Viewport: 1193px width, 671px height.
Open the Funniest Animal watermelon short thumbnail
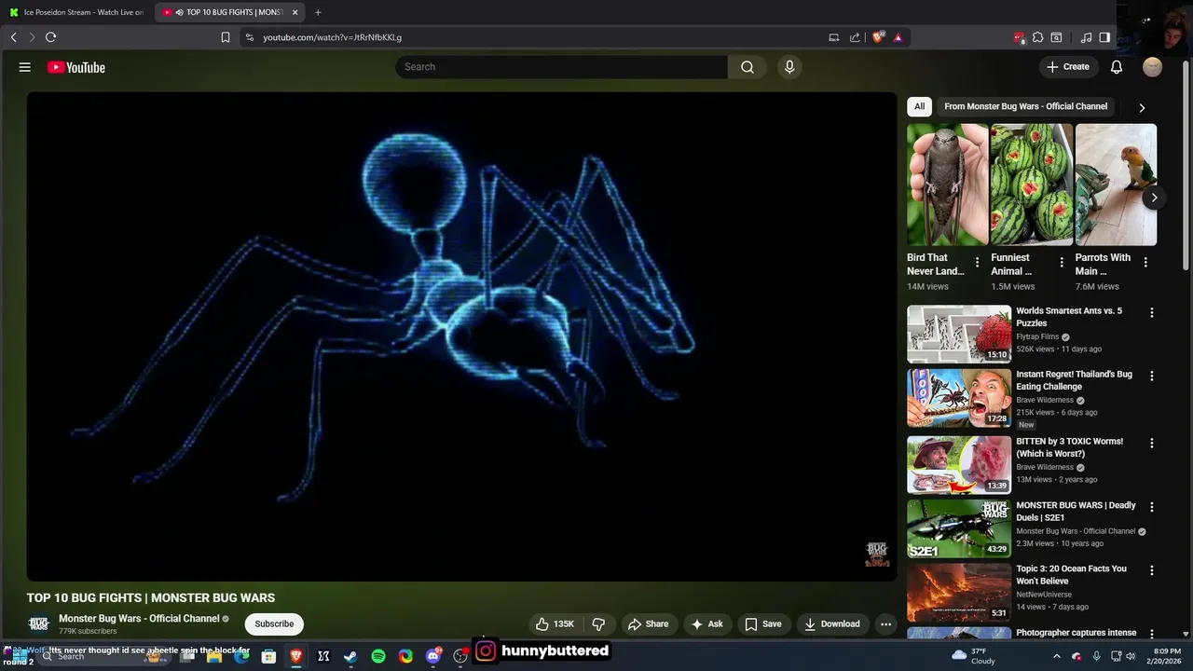pos(1032,185)
